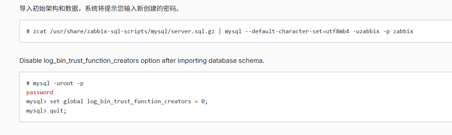This screenshot has height=135, width=452.
Task: Click the = 0; value in set statement
Action: 201,101
